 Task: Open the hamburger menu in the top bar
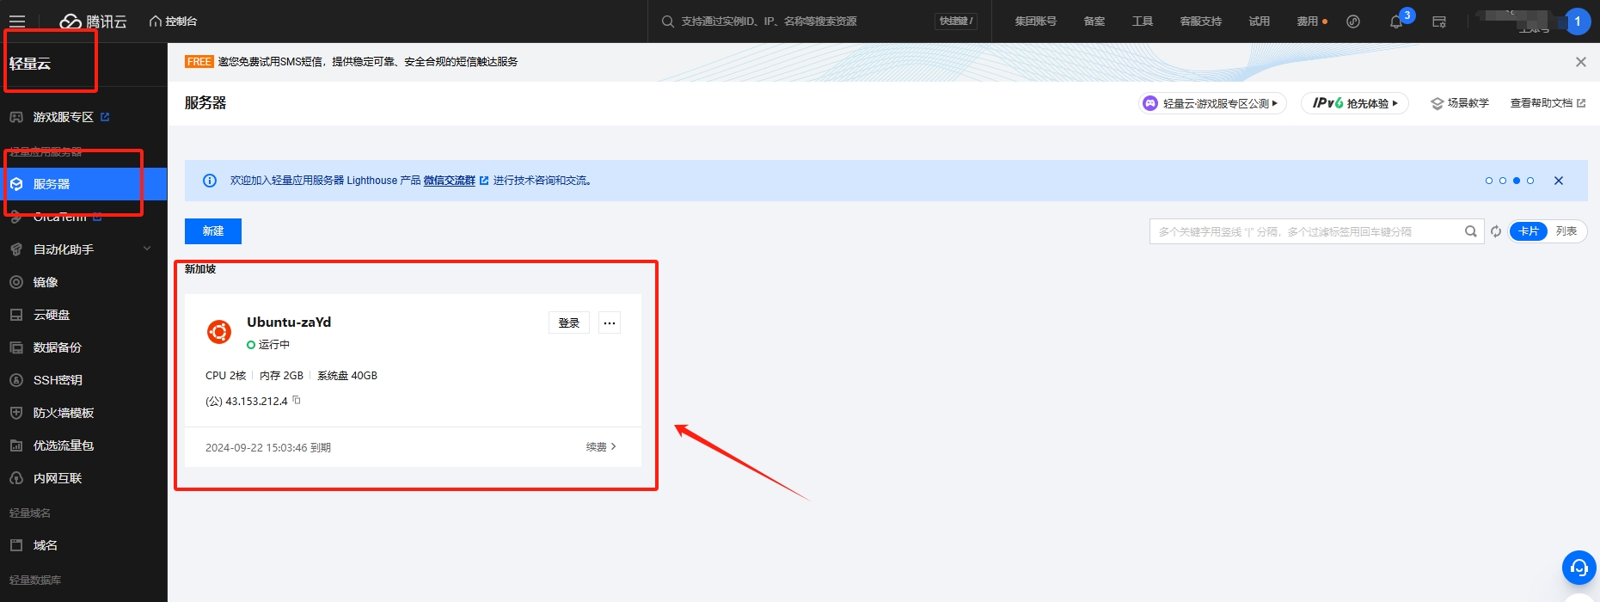[x=17, y=21]
